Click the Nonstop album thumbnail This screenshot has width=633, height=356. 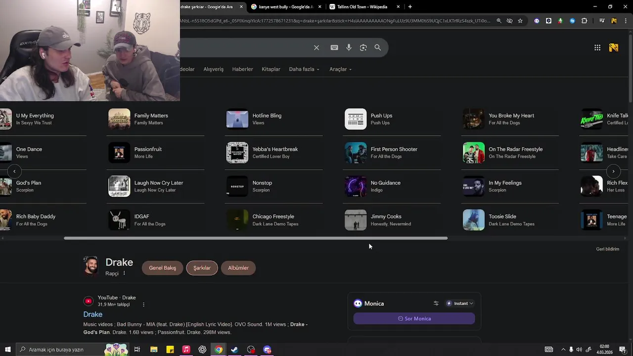pyautogui.click(x=237, y=186)
